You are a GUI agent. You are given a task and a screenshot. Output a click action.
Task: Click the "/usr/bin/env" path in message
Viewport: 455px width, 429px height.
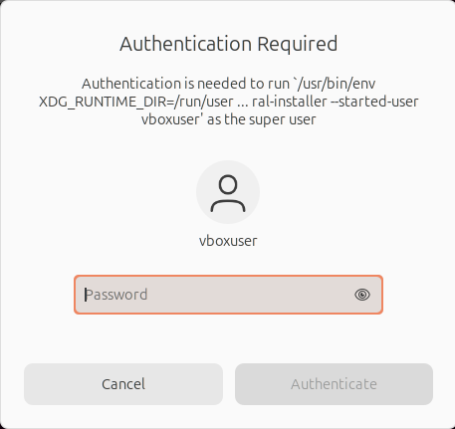(336, 84)
